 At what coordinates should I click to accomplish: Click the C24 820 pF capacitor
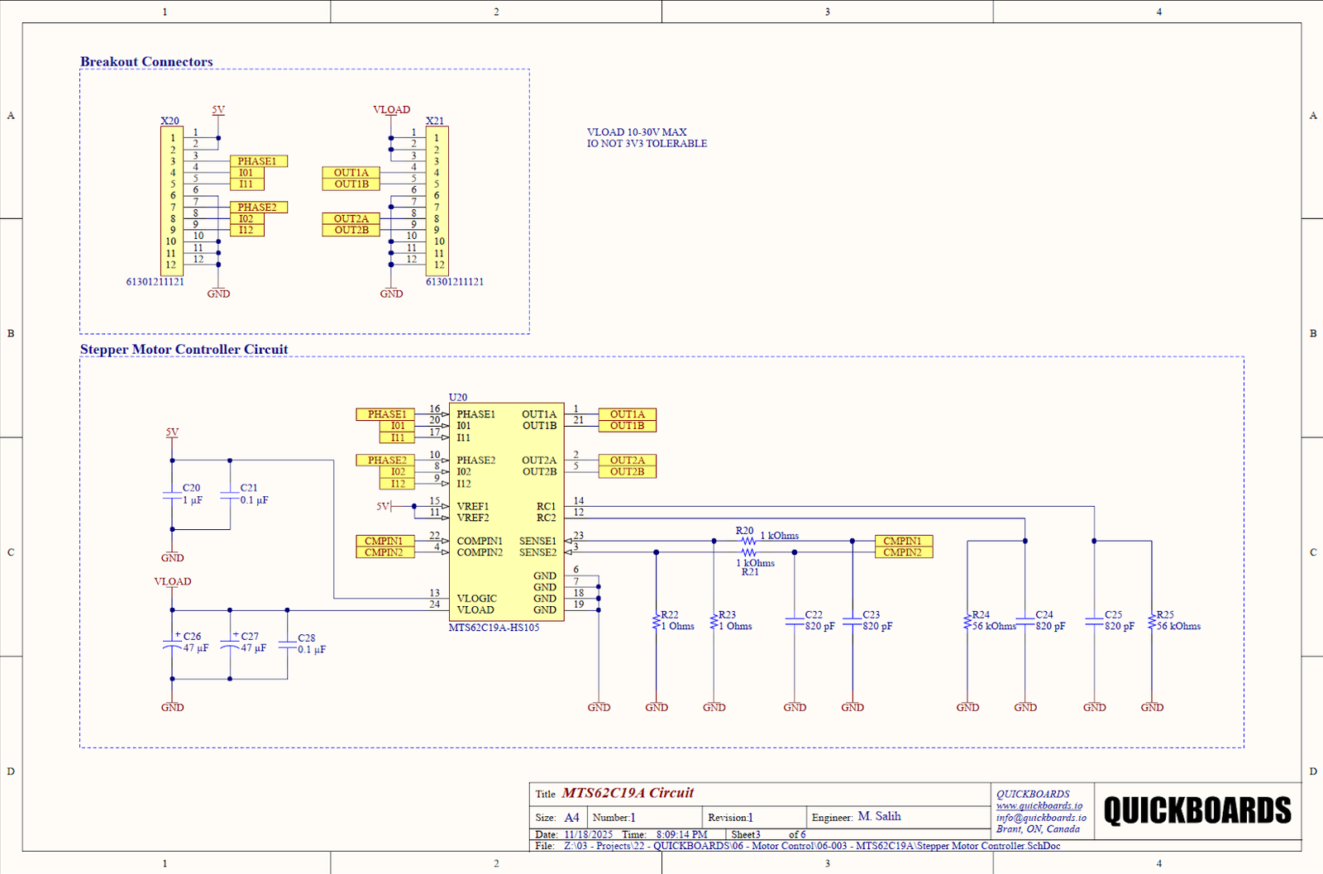(x=1025, y=621)
